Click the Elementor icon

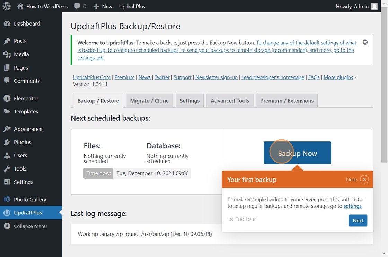coord(7,98)
